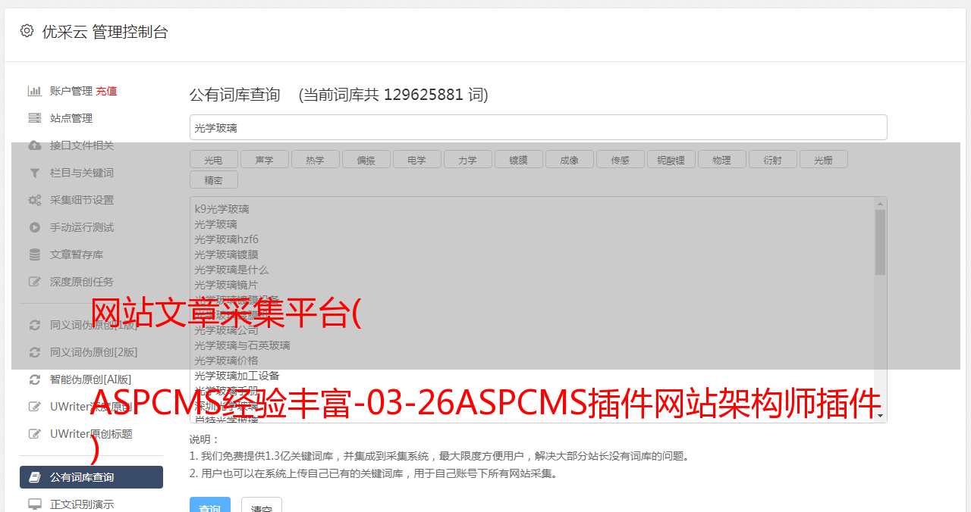Click the 清空 clear button
This screenshot has height=512, width=971.
261,507
